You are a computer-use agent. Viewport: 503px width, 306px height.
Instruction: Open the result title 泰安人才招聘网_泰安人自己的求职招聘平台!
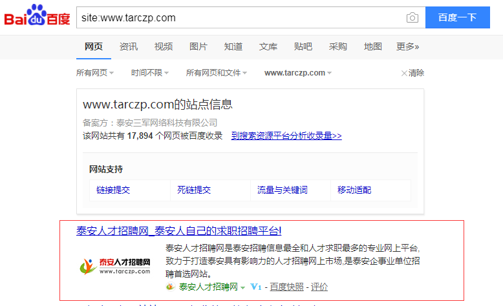[x=179, y=230]
